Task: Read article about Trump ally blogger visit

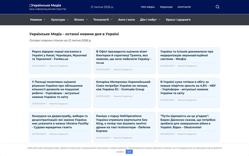Action: click(124, 57)
